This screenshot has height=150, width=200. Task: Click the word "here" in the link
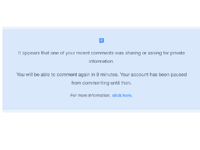pos(127,95)
